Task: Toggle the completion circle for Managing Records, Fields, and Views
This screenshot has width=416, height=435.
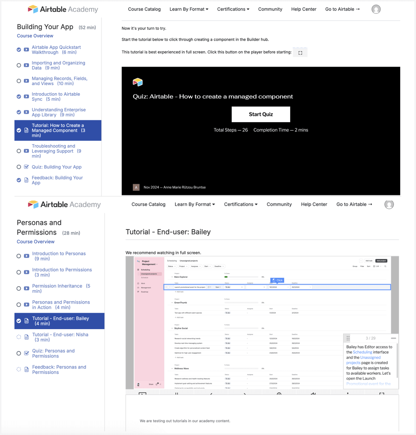Action: 19,81
